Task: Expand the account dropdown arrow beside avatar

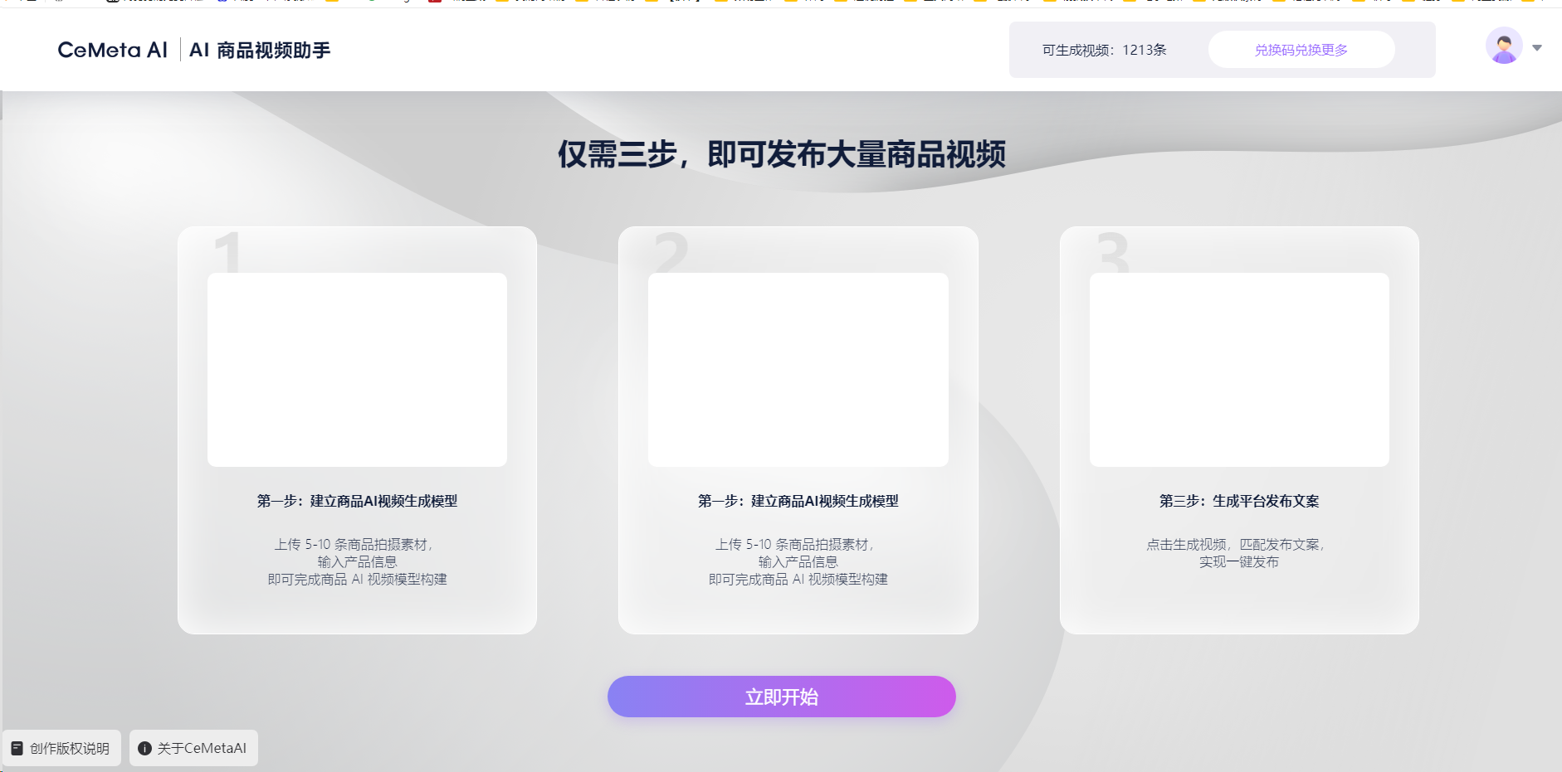Action: coord(1537,48)
